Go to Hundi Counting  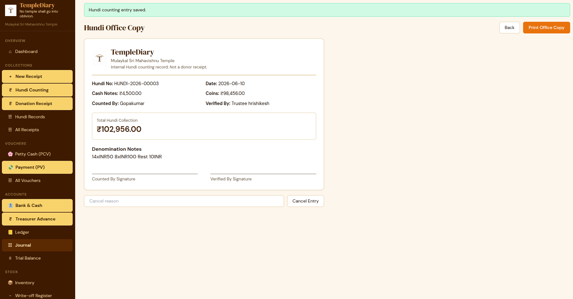(x=37, y=90)
